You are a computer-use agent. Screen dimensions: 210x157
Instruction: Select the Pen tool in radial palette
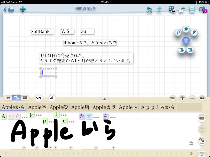194,32
